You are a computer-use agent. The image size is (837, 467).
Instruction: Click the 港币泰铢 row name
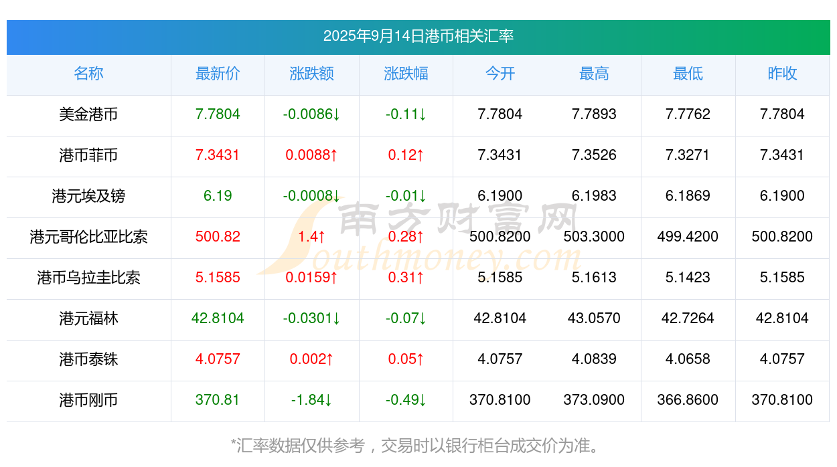(x=88, y=359)
